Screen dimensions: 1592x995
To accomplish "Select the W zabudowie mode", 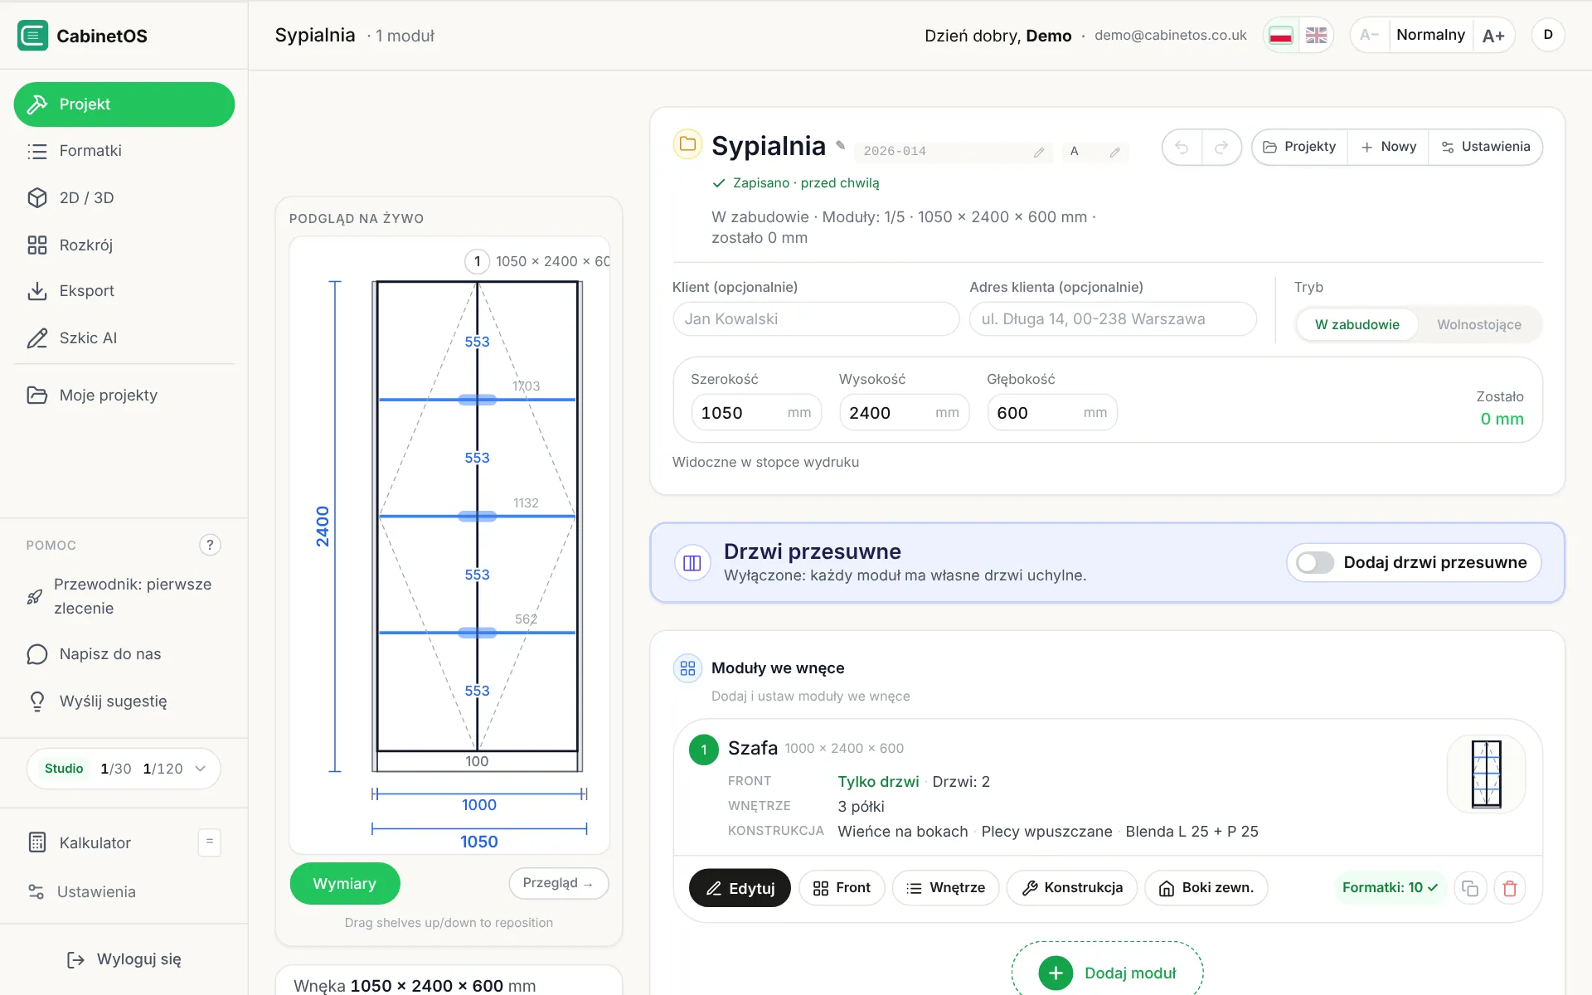I will pyautogui.click(x=1357, y=324).
